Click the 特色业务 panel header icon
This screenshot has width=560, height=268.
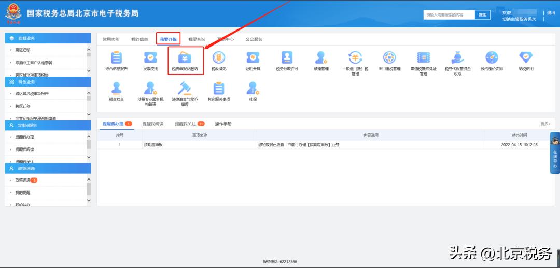(12, 82)
